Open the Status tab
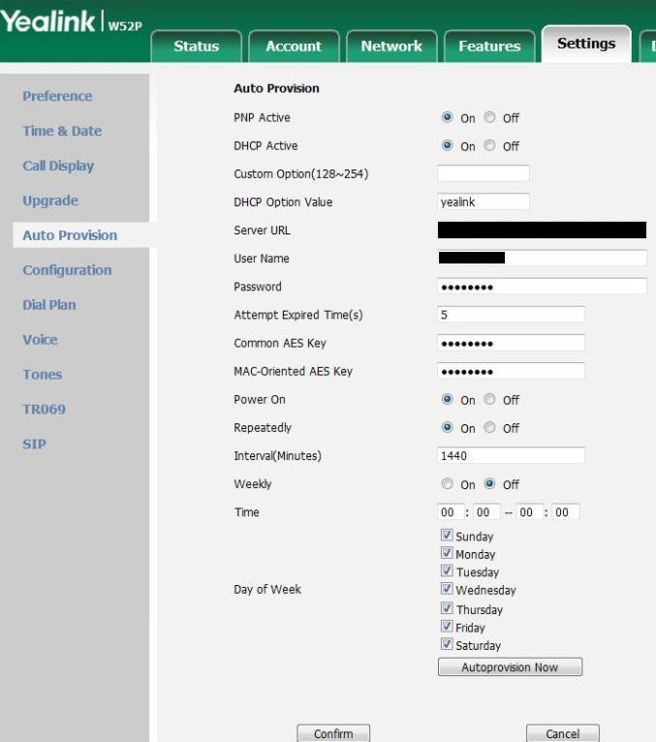 click(x=196, y=46)
